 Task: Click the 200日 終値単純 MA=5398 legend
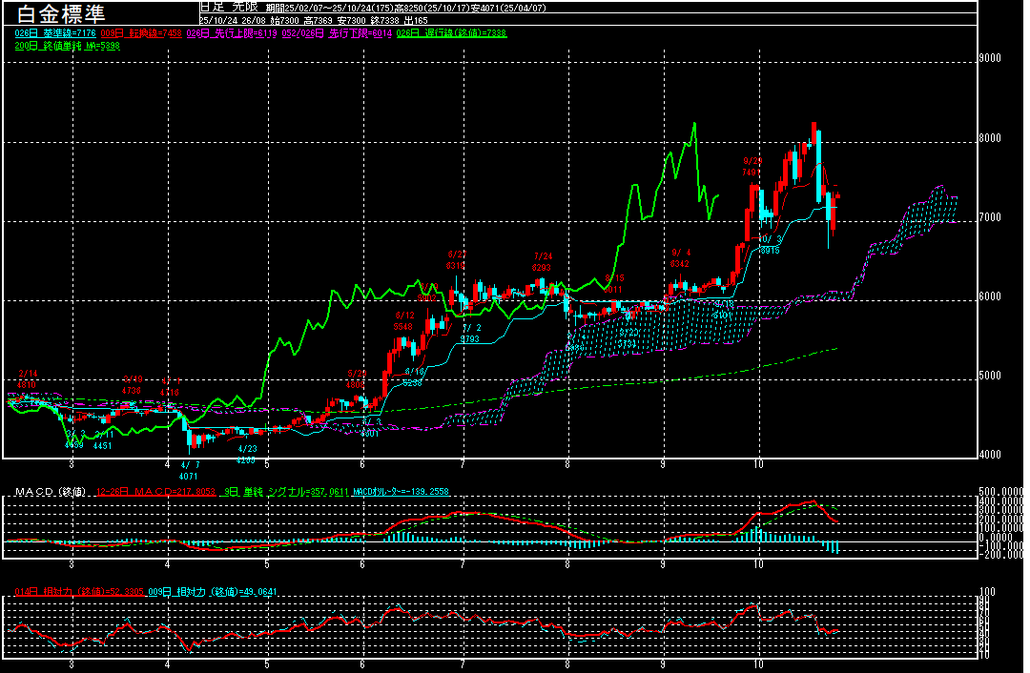67,45
